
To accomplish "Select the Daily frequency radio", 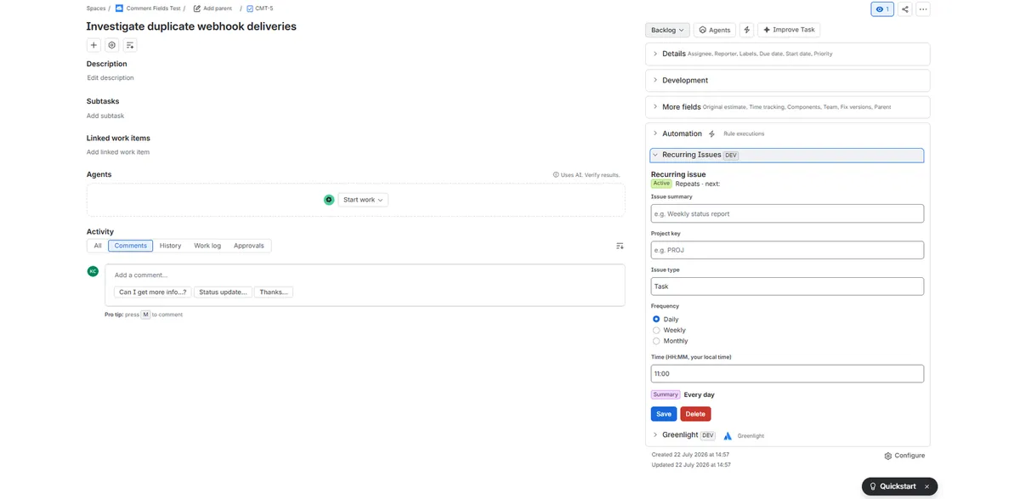I will point(656,320).
